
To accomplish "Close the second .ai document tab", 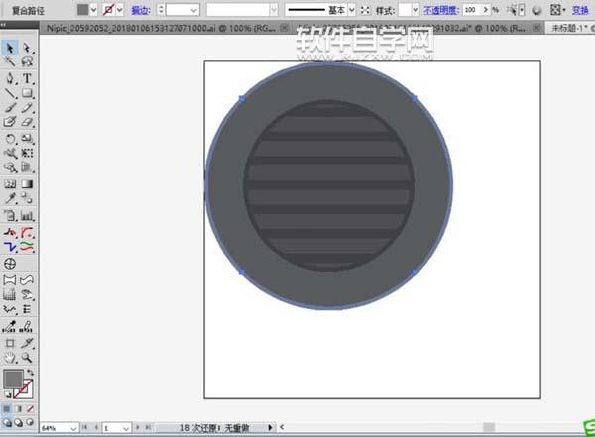I will (x=536, y=28).
